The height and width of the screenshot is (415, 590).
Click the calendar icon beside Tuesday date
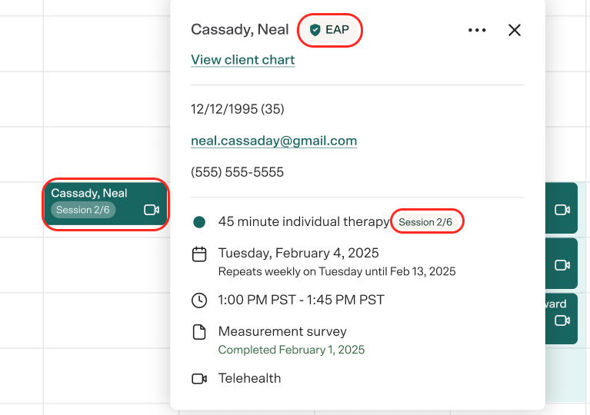click(x=199, y=254)
